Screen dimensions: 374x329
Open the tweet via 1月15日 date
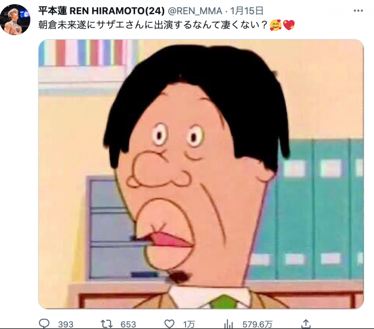247,11
